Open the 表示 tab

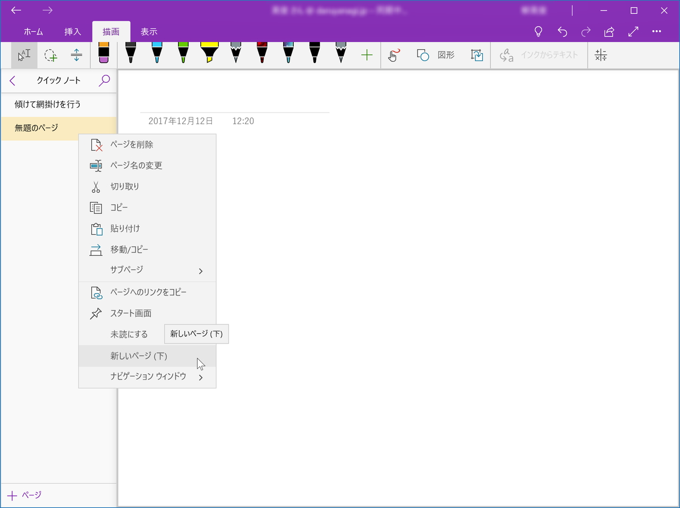click(x=149, y=32)
